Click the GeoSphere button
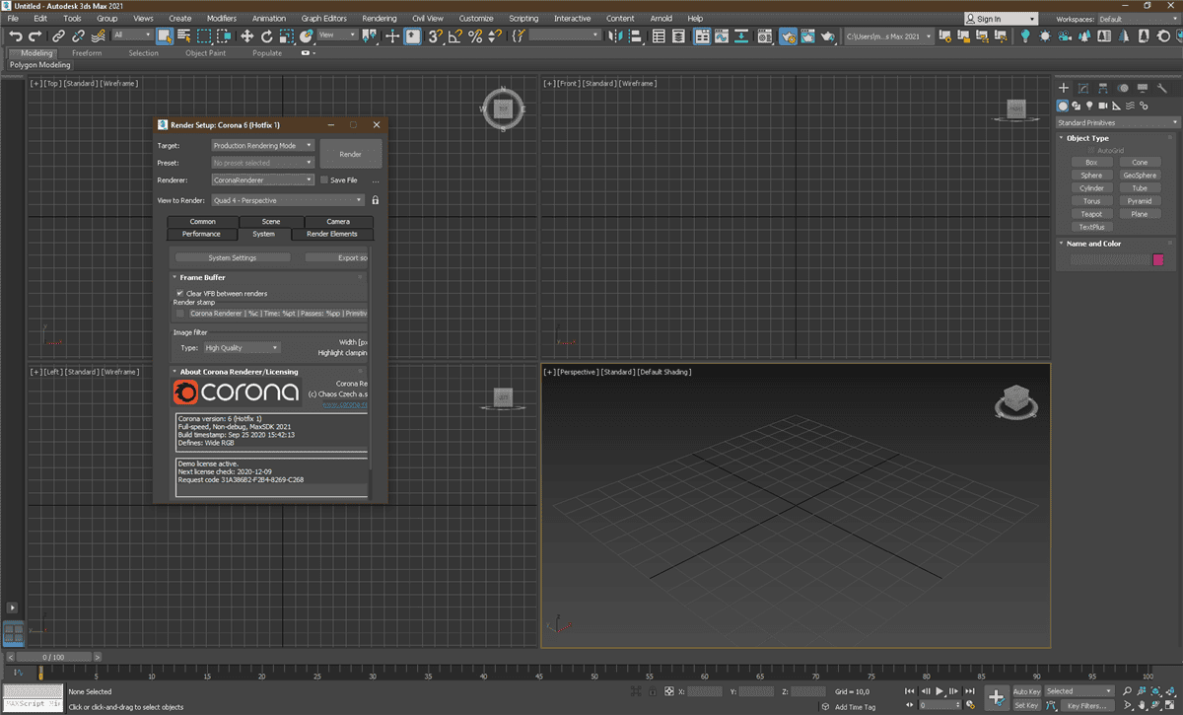This screenshot has height=715, width=1183. (1140, 176)
